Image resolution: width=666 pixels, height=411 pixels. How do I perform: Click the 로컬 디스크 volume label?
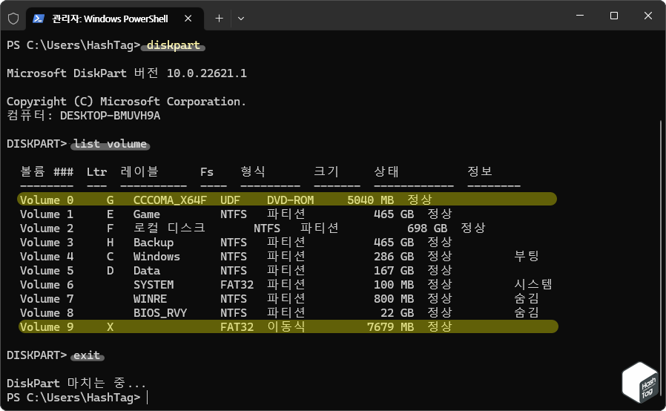169,228
